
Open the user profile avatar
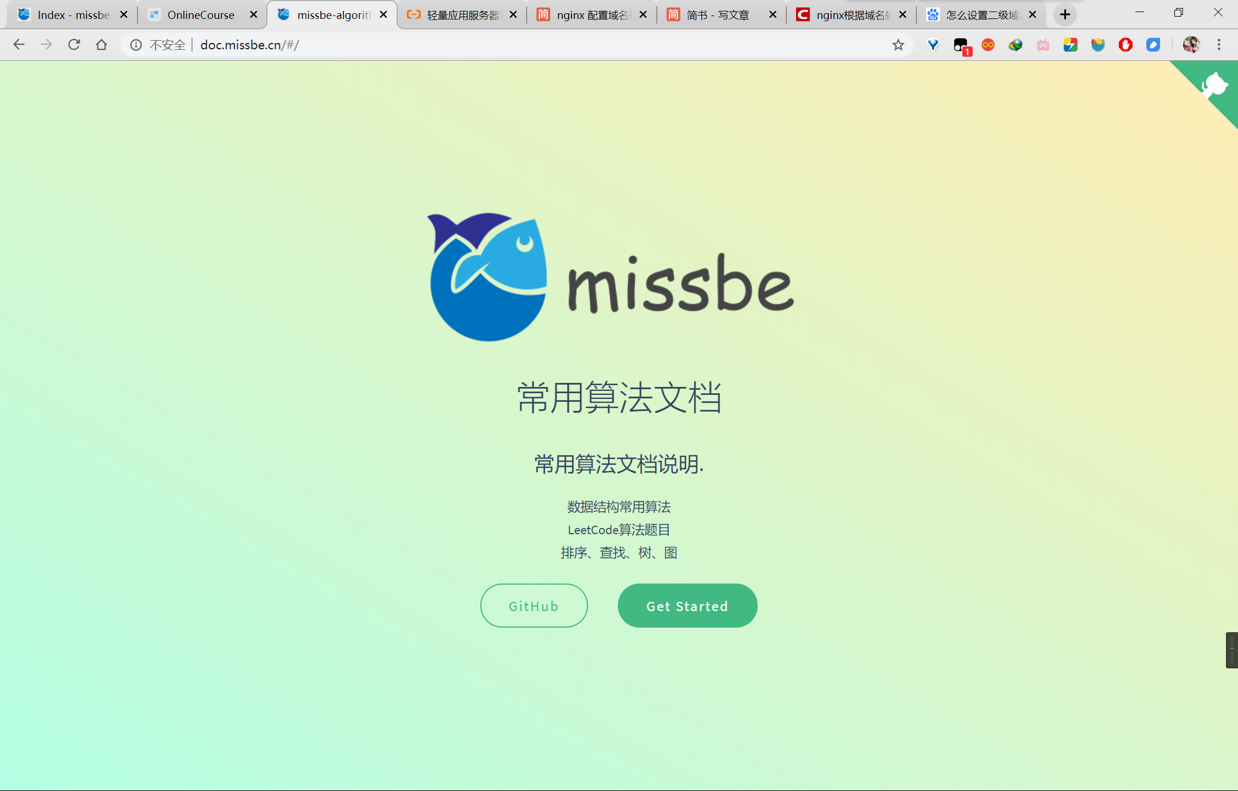point(1191,45)
